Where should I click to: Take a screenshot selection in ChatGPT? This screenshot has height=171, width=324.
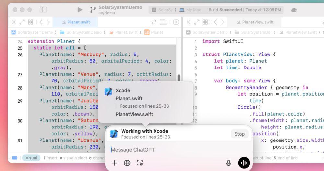tap(140, 163)
